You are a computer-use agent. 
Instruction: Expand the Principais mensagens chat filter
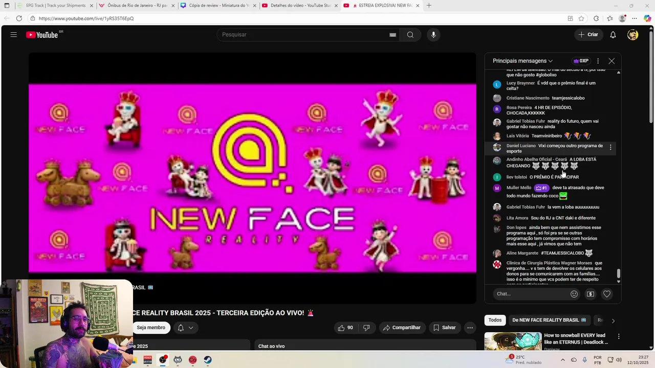(522, 61)
